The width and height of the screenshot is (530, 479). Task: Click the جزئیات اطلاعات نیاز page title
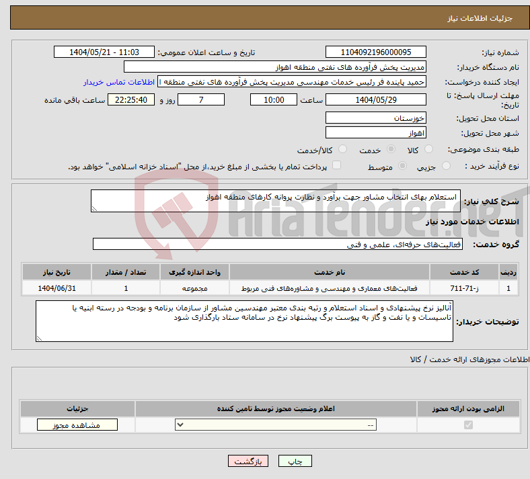(x=480, y=18)
